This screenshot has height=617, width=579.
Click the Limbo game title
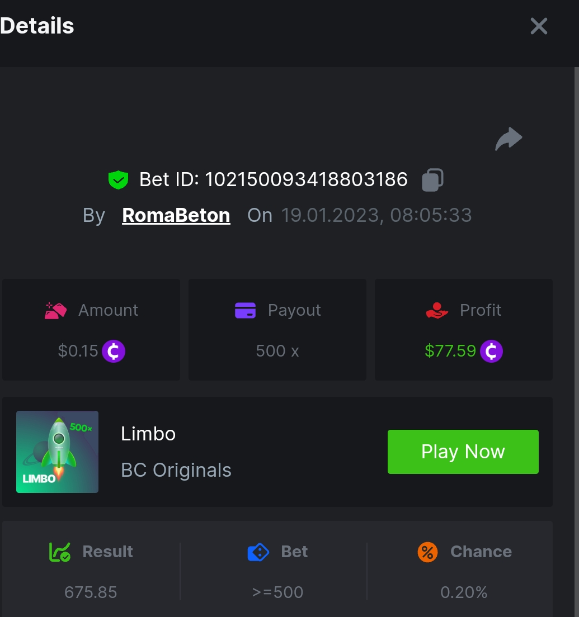tap(148, 434)
